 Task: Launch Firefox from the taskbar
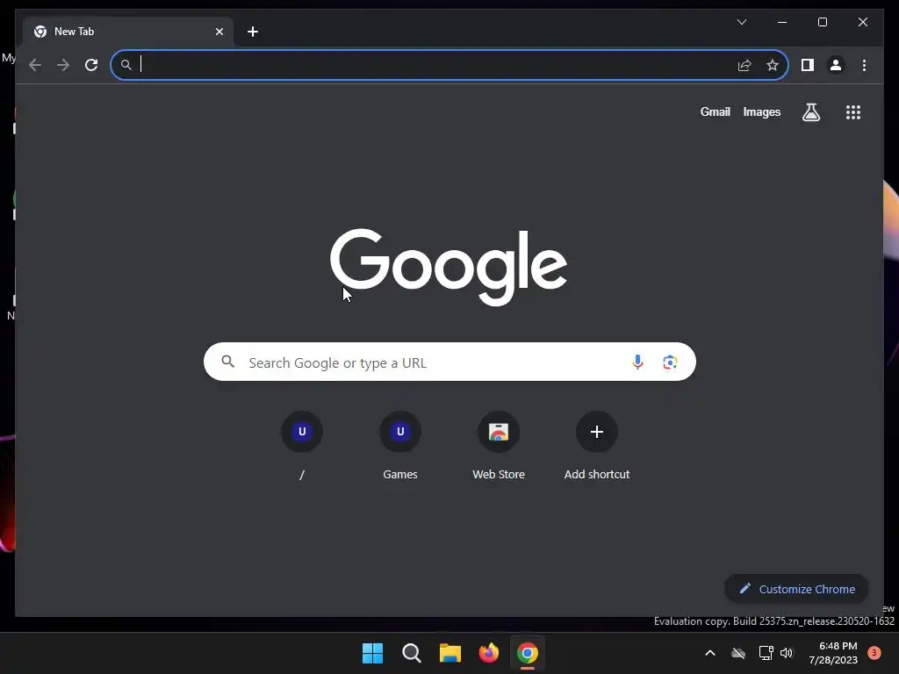coord(488,653)
